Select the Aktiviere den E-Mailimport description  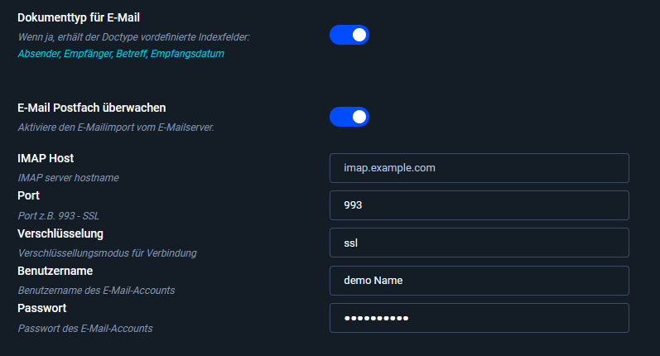point(116,127)
